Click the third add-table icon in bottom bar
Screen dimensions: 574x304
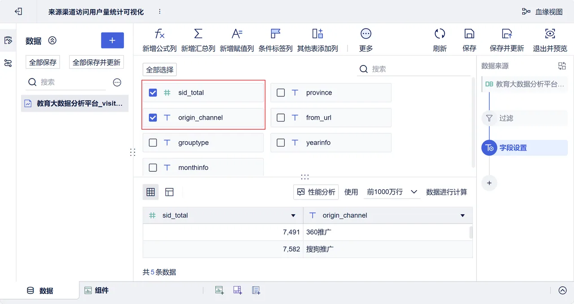(x=256, y=291)
